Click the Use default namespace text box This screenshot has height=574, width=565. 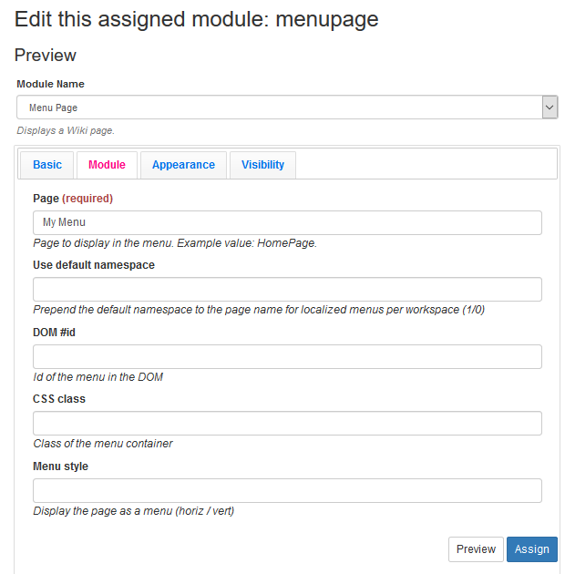click(x=287, y=290)
